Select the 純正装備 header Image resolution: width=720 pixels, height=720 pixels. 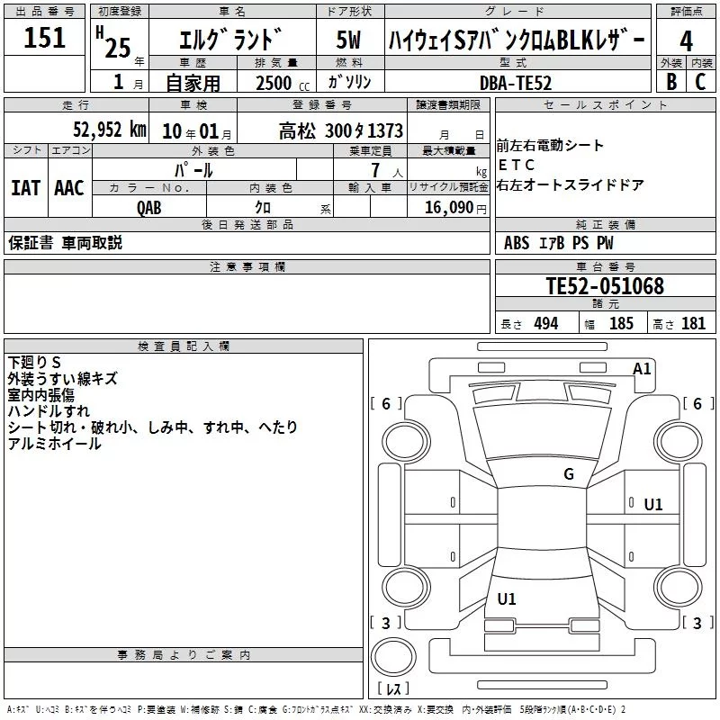coord(605,224)
